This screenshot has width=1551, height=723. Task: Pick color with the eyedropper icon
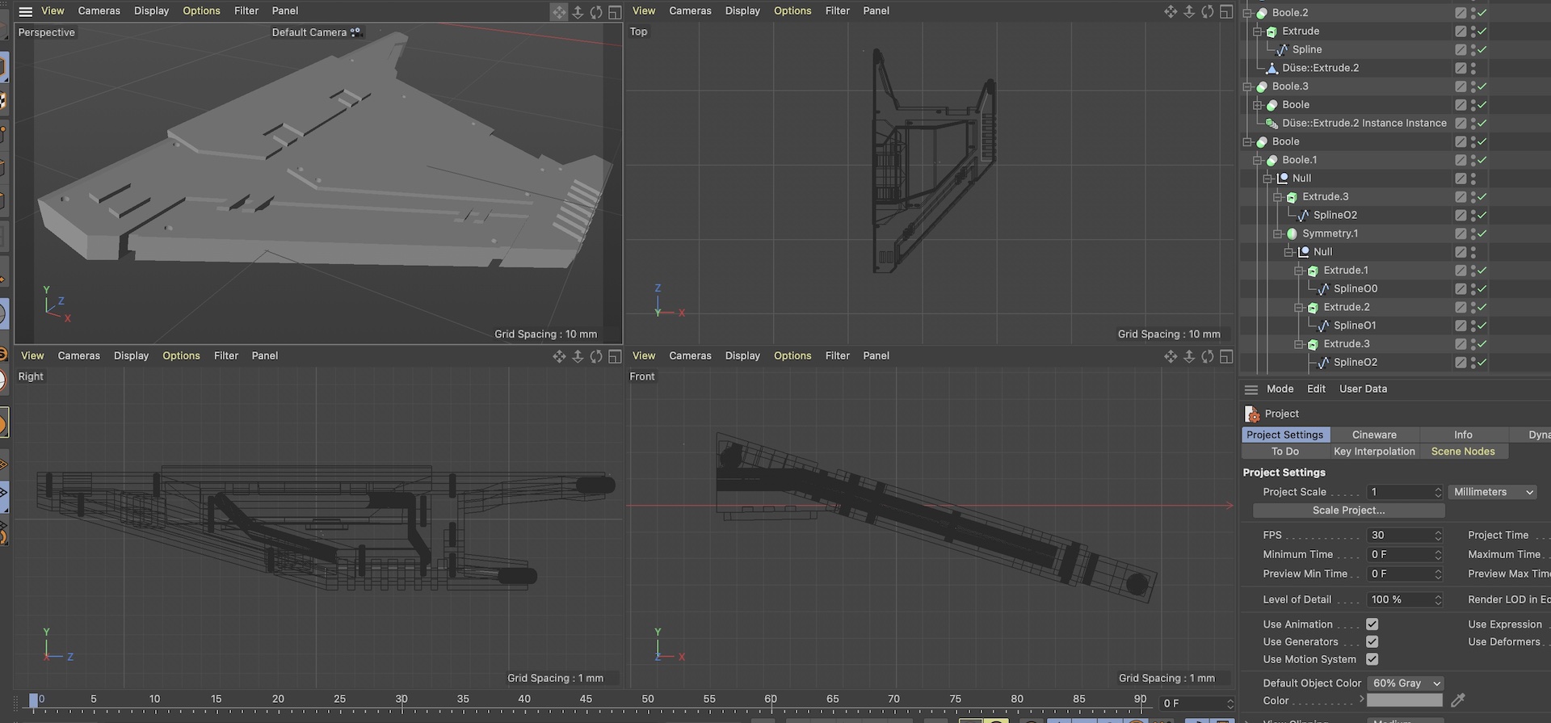[1458, 700]
